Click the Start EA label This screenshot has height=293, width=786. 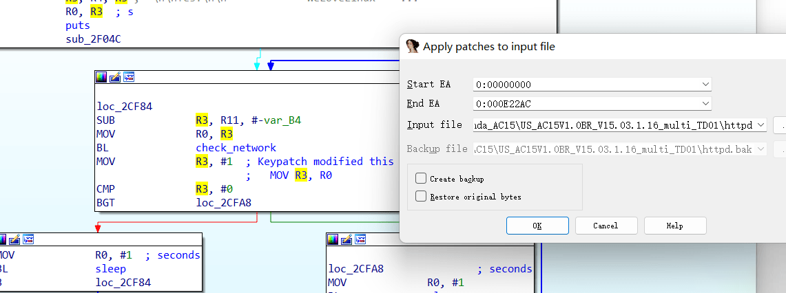428,84
